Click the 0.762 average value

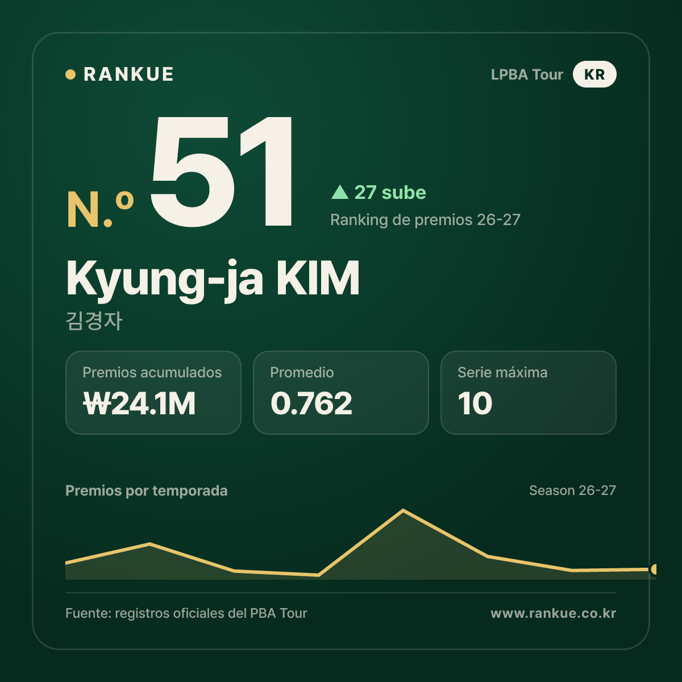tap(311, 404)
